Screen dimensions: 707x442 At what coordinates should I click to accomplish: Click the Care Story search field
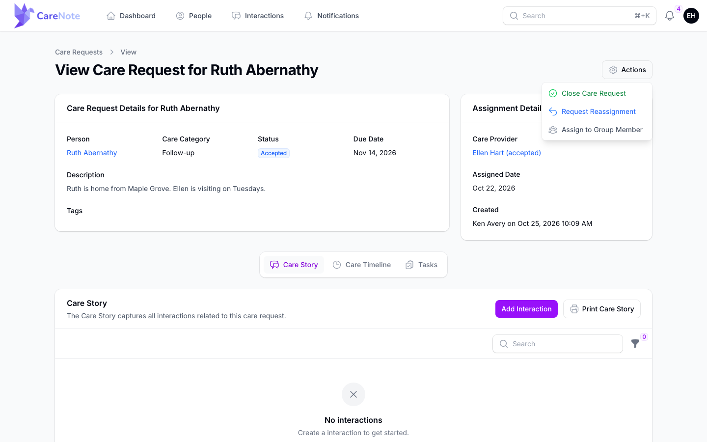click(558, 344)
